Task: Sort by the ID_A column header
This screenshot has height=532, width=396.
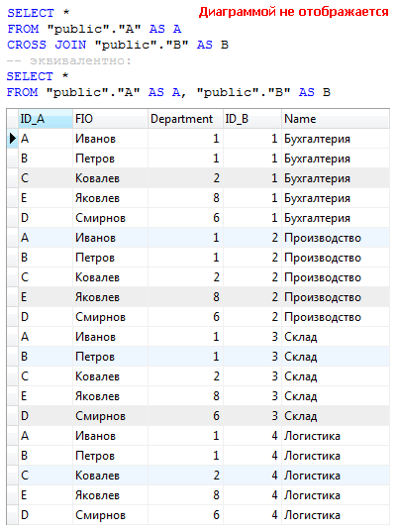Action: click(46, 119)
